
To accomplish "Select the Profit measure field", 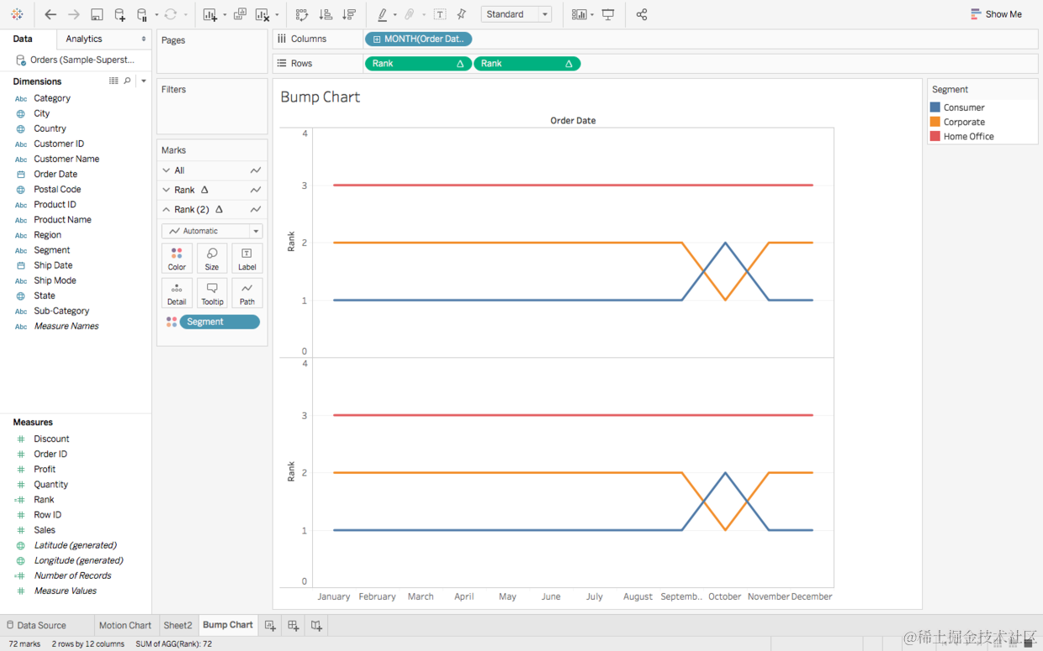I will [45, 470].
